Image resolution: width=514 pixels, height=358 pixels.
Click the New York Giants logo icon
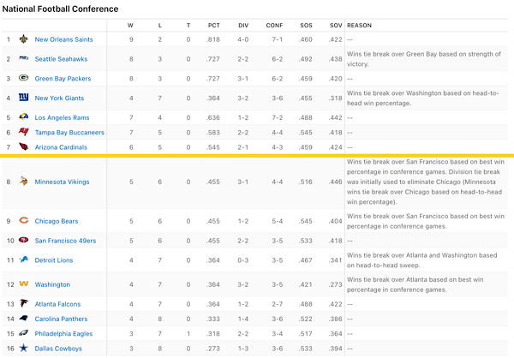click(23, 97)
